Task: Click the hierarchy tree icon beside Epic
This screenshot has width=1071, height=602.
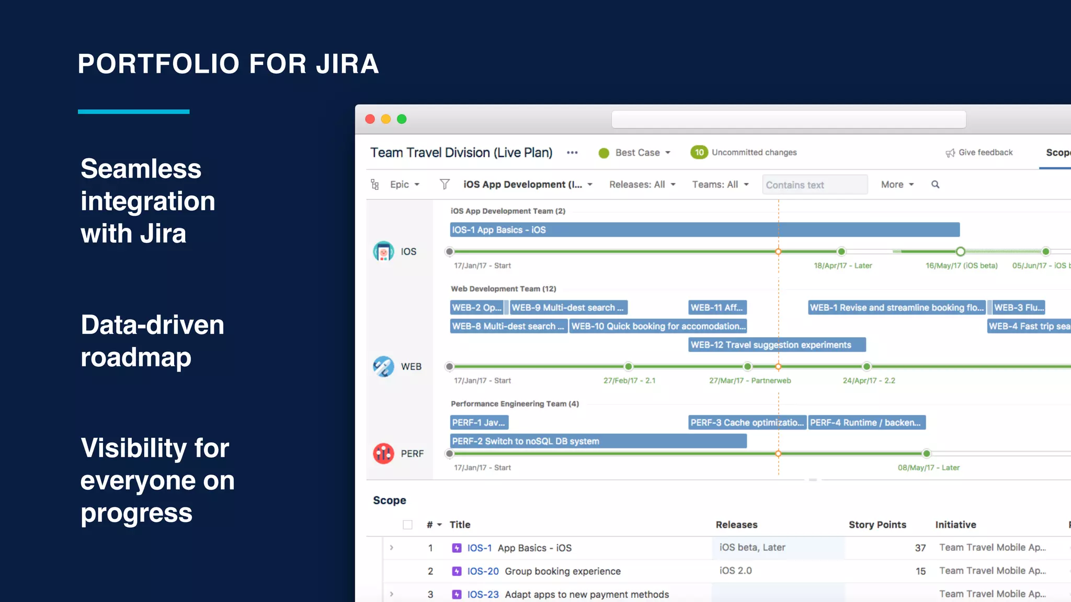Action: point(374,184)
